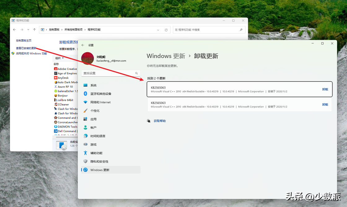The height and width of the screenshot is (207, 347).
Task: Expand the 组织 dropdown in control panel
Action: coord(59,58)
